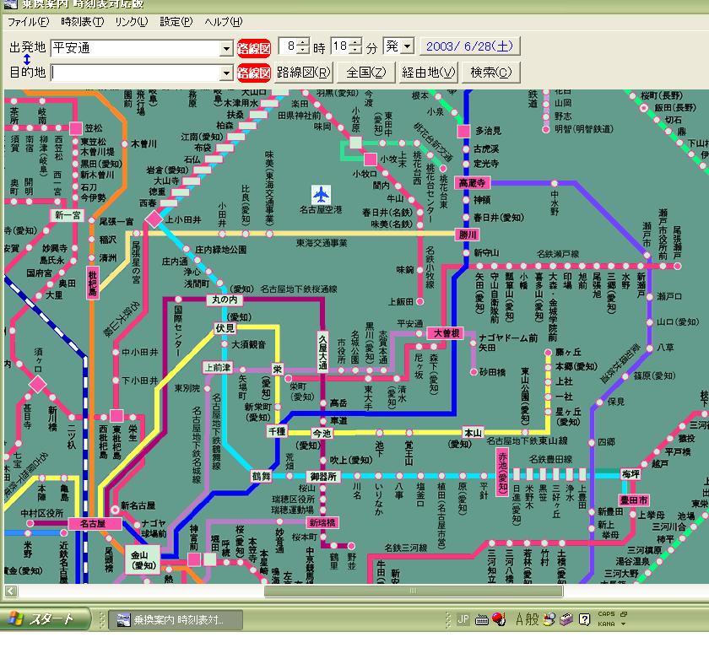Select 梅坪 station on the map

pos(631,474)
